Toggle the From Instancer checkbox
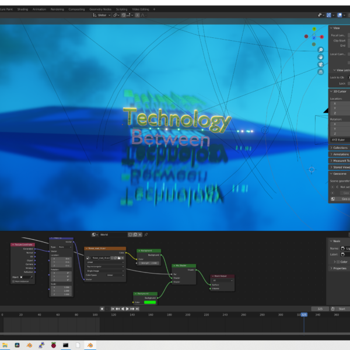 tap(14, 281)
